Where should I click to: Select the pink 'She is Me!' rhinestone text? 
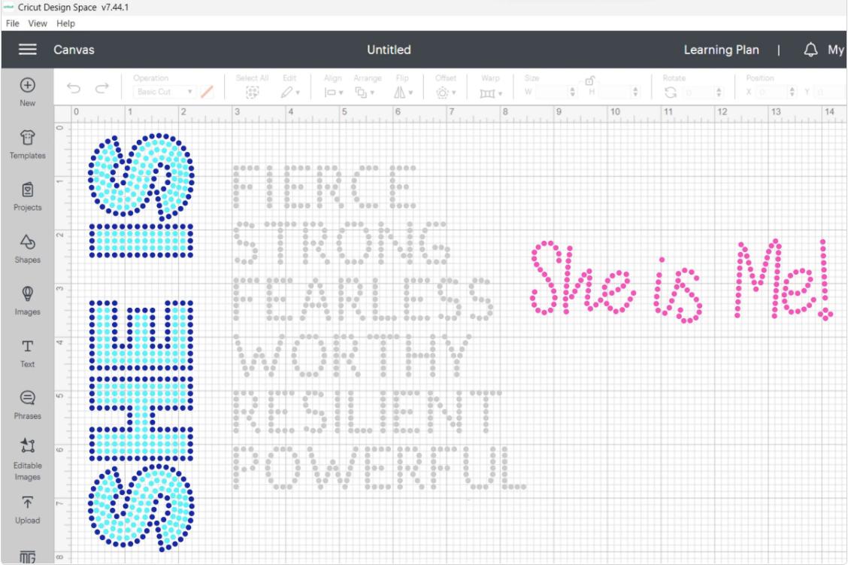point(681,281)
